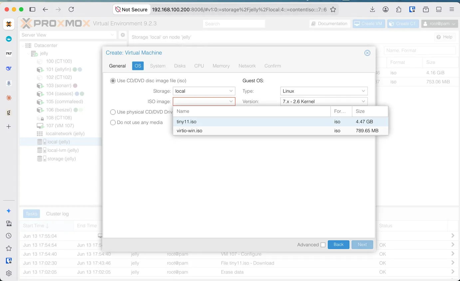The height and width of the screenshot is (281, 460).
Task: Click the browser address bar URL
Action: tap(239, 10)
